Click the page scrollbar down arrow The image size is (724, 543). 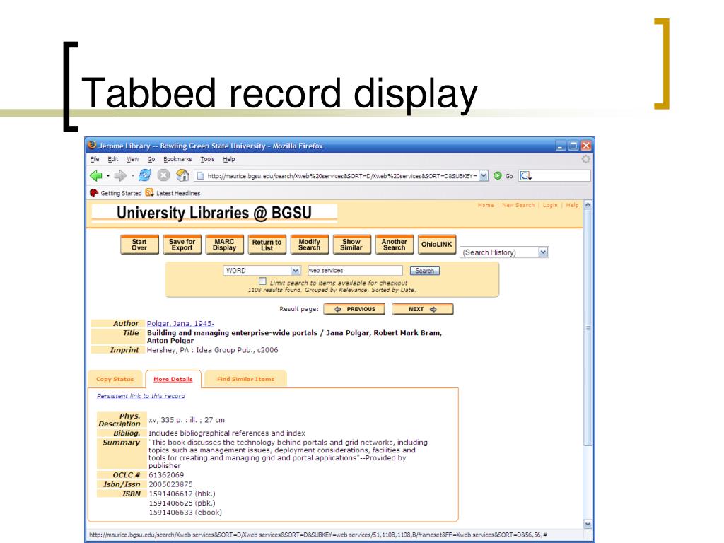click(x=588, y=524)
